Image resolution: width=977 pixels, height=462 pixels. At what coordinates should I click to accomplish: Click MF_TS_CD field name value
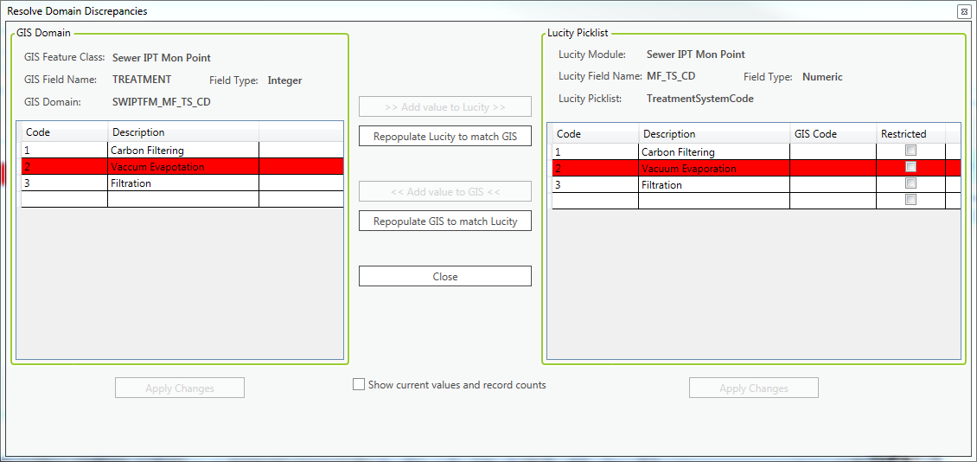click(671, 76)
